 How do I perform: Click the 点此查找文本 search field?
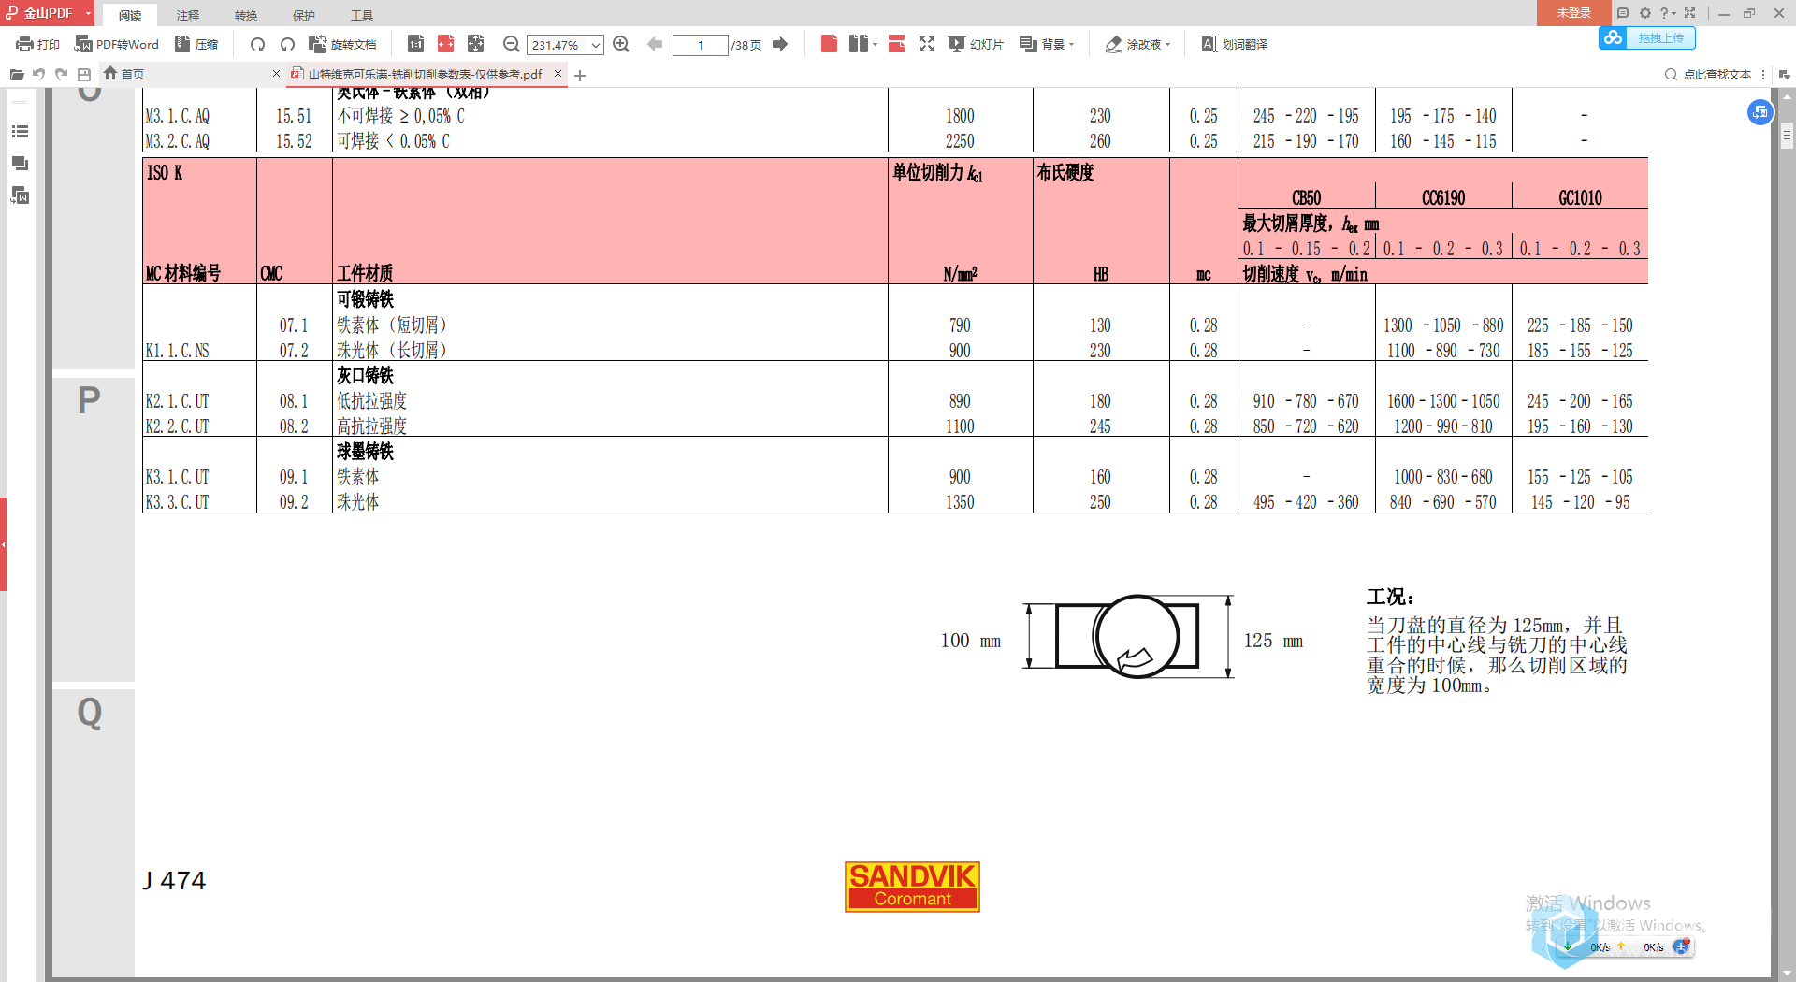click(1709, 75)
